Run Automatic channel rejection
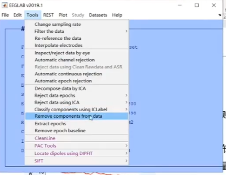This screenshot has height=175, width=226. point(65,60)
